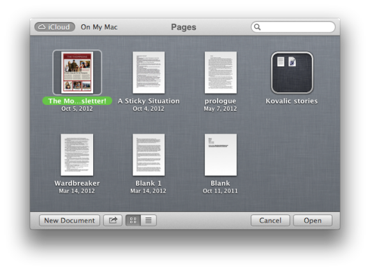Click the 'prologue' file name text

[220, 101]
